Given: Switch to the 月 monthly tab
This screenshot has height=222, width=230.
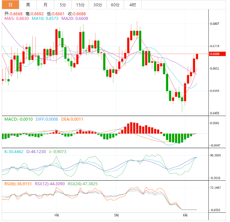Looking at the screenshot, I should coord(45,5).
